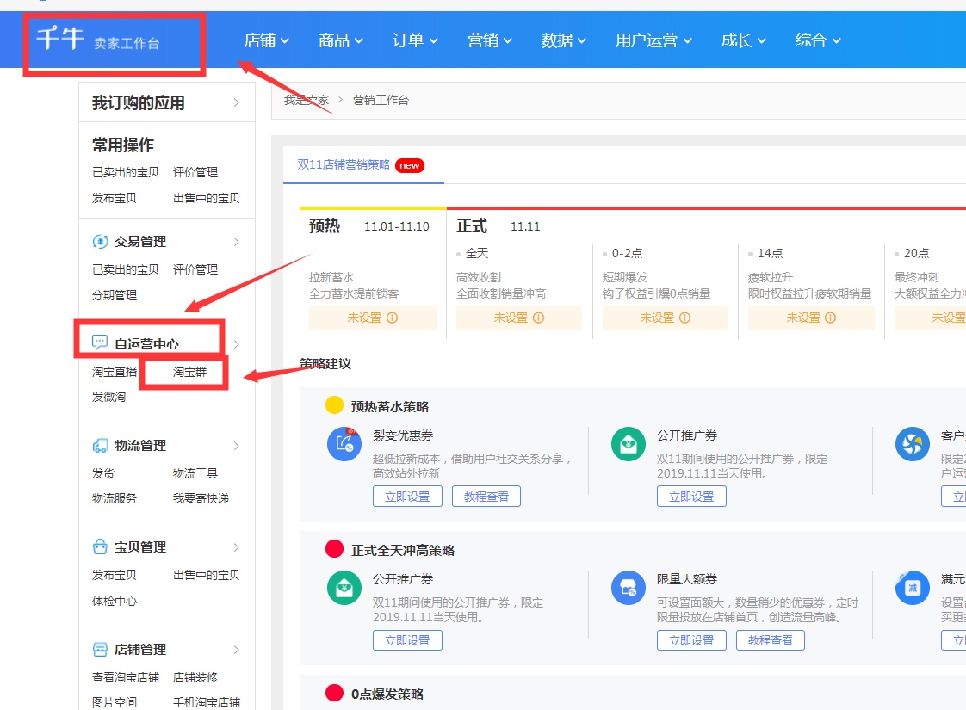Click 营销工作台 breadcrumb
This screenshot has width=966, height=710.
381,100
